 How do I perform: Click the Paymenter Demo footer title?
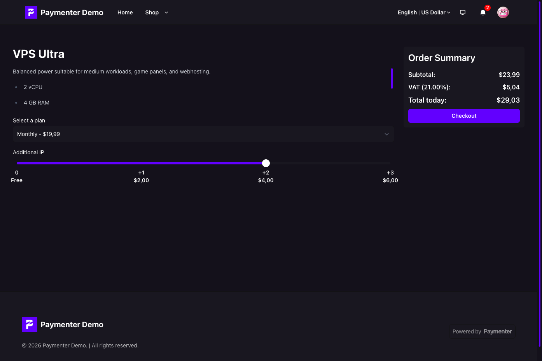pos(72,324)
